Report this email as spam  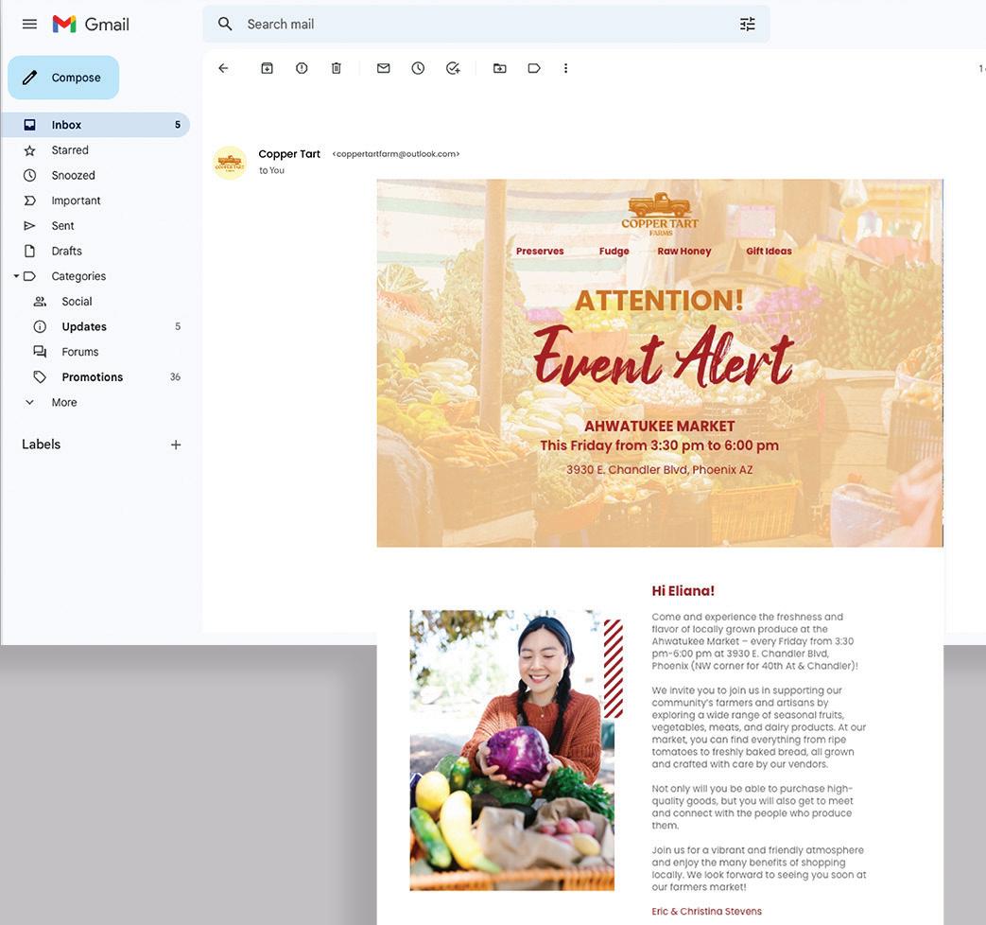(x=302, y=68)
